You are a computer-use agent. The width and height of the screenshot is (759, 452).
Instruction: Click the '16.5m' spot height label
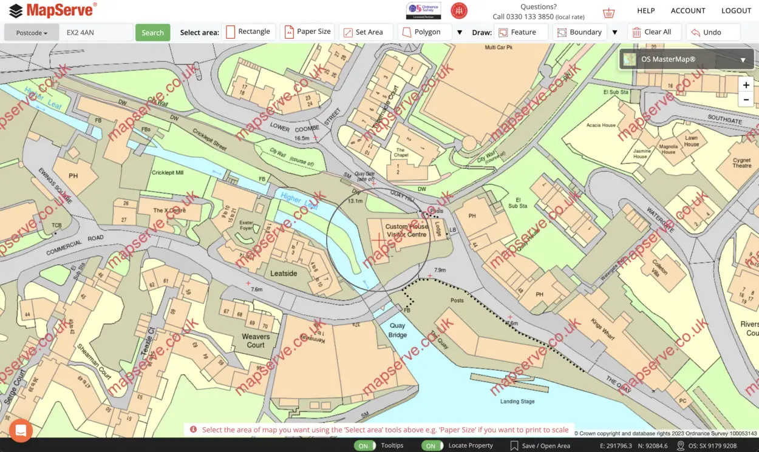tap(302, 138)
